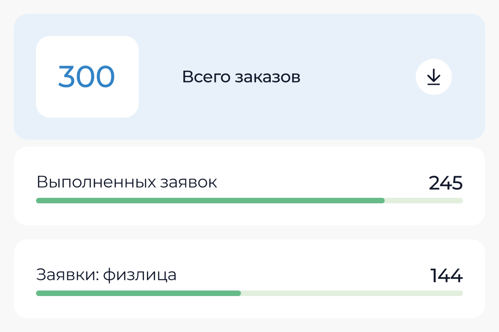This screenshot has height=332, width=499.
Task: Click the left start of the "Заявки: физлица" bar
Action: pyautogui.click(x=39, y=293)
